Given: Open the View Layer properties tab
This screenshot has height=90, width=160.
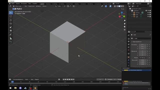Looking at the screenshot, I should coord(128,44).
